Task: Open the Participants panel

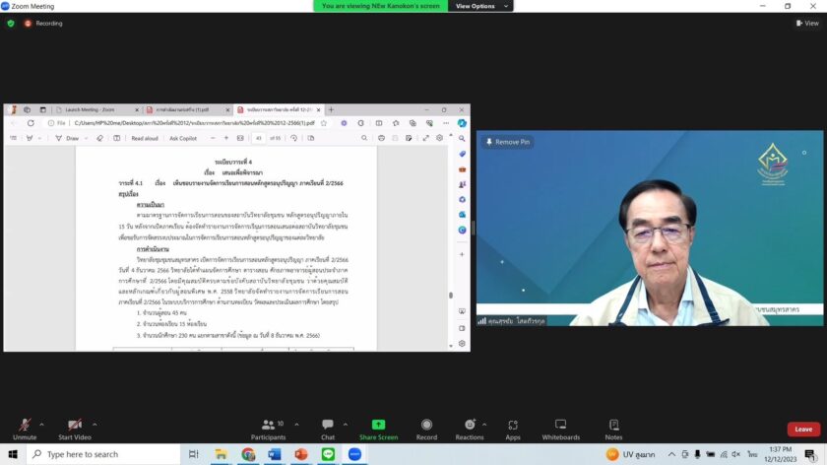Action: (268, 428)
